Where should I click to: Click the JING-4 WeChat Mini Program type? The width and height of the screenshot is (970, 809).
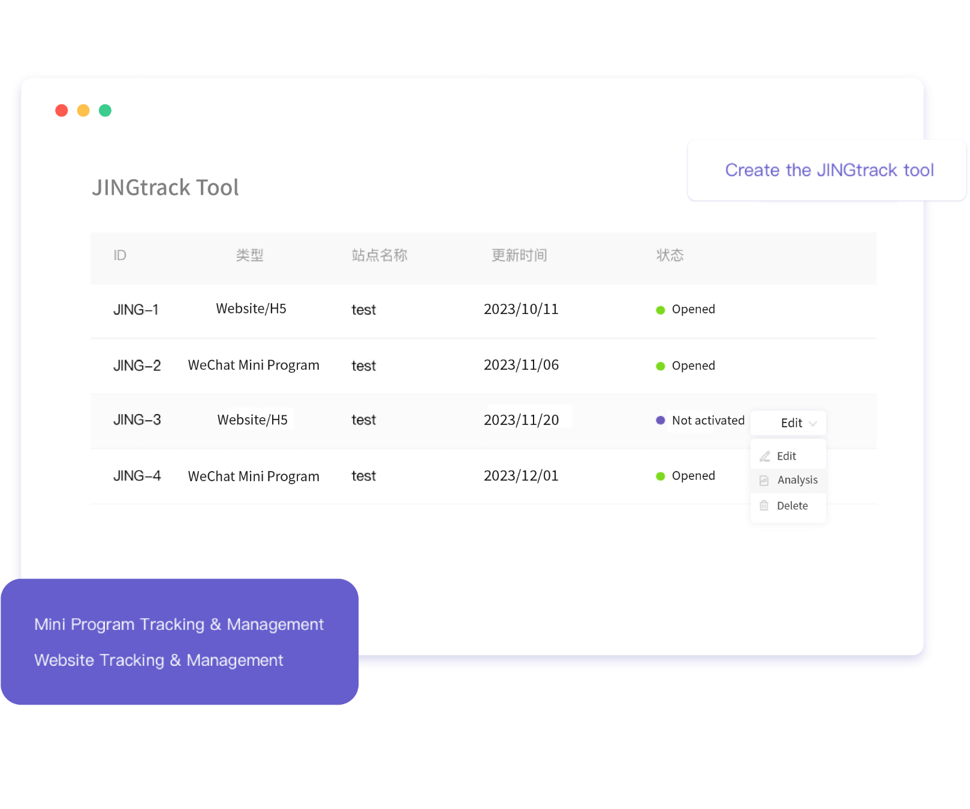tap(254, 476)
